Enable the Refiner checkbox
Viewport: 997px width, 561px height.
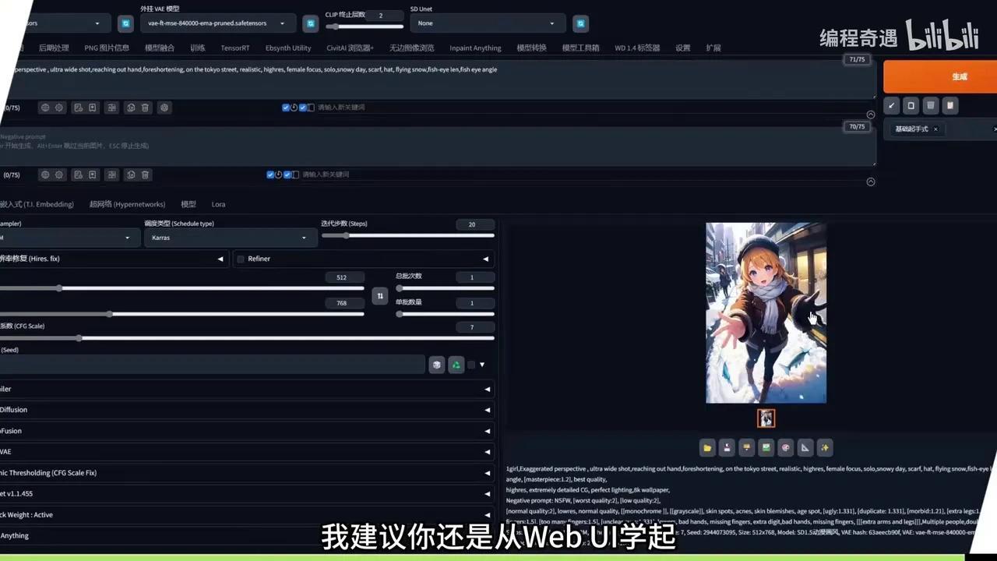[241, 258]
